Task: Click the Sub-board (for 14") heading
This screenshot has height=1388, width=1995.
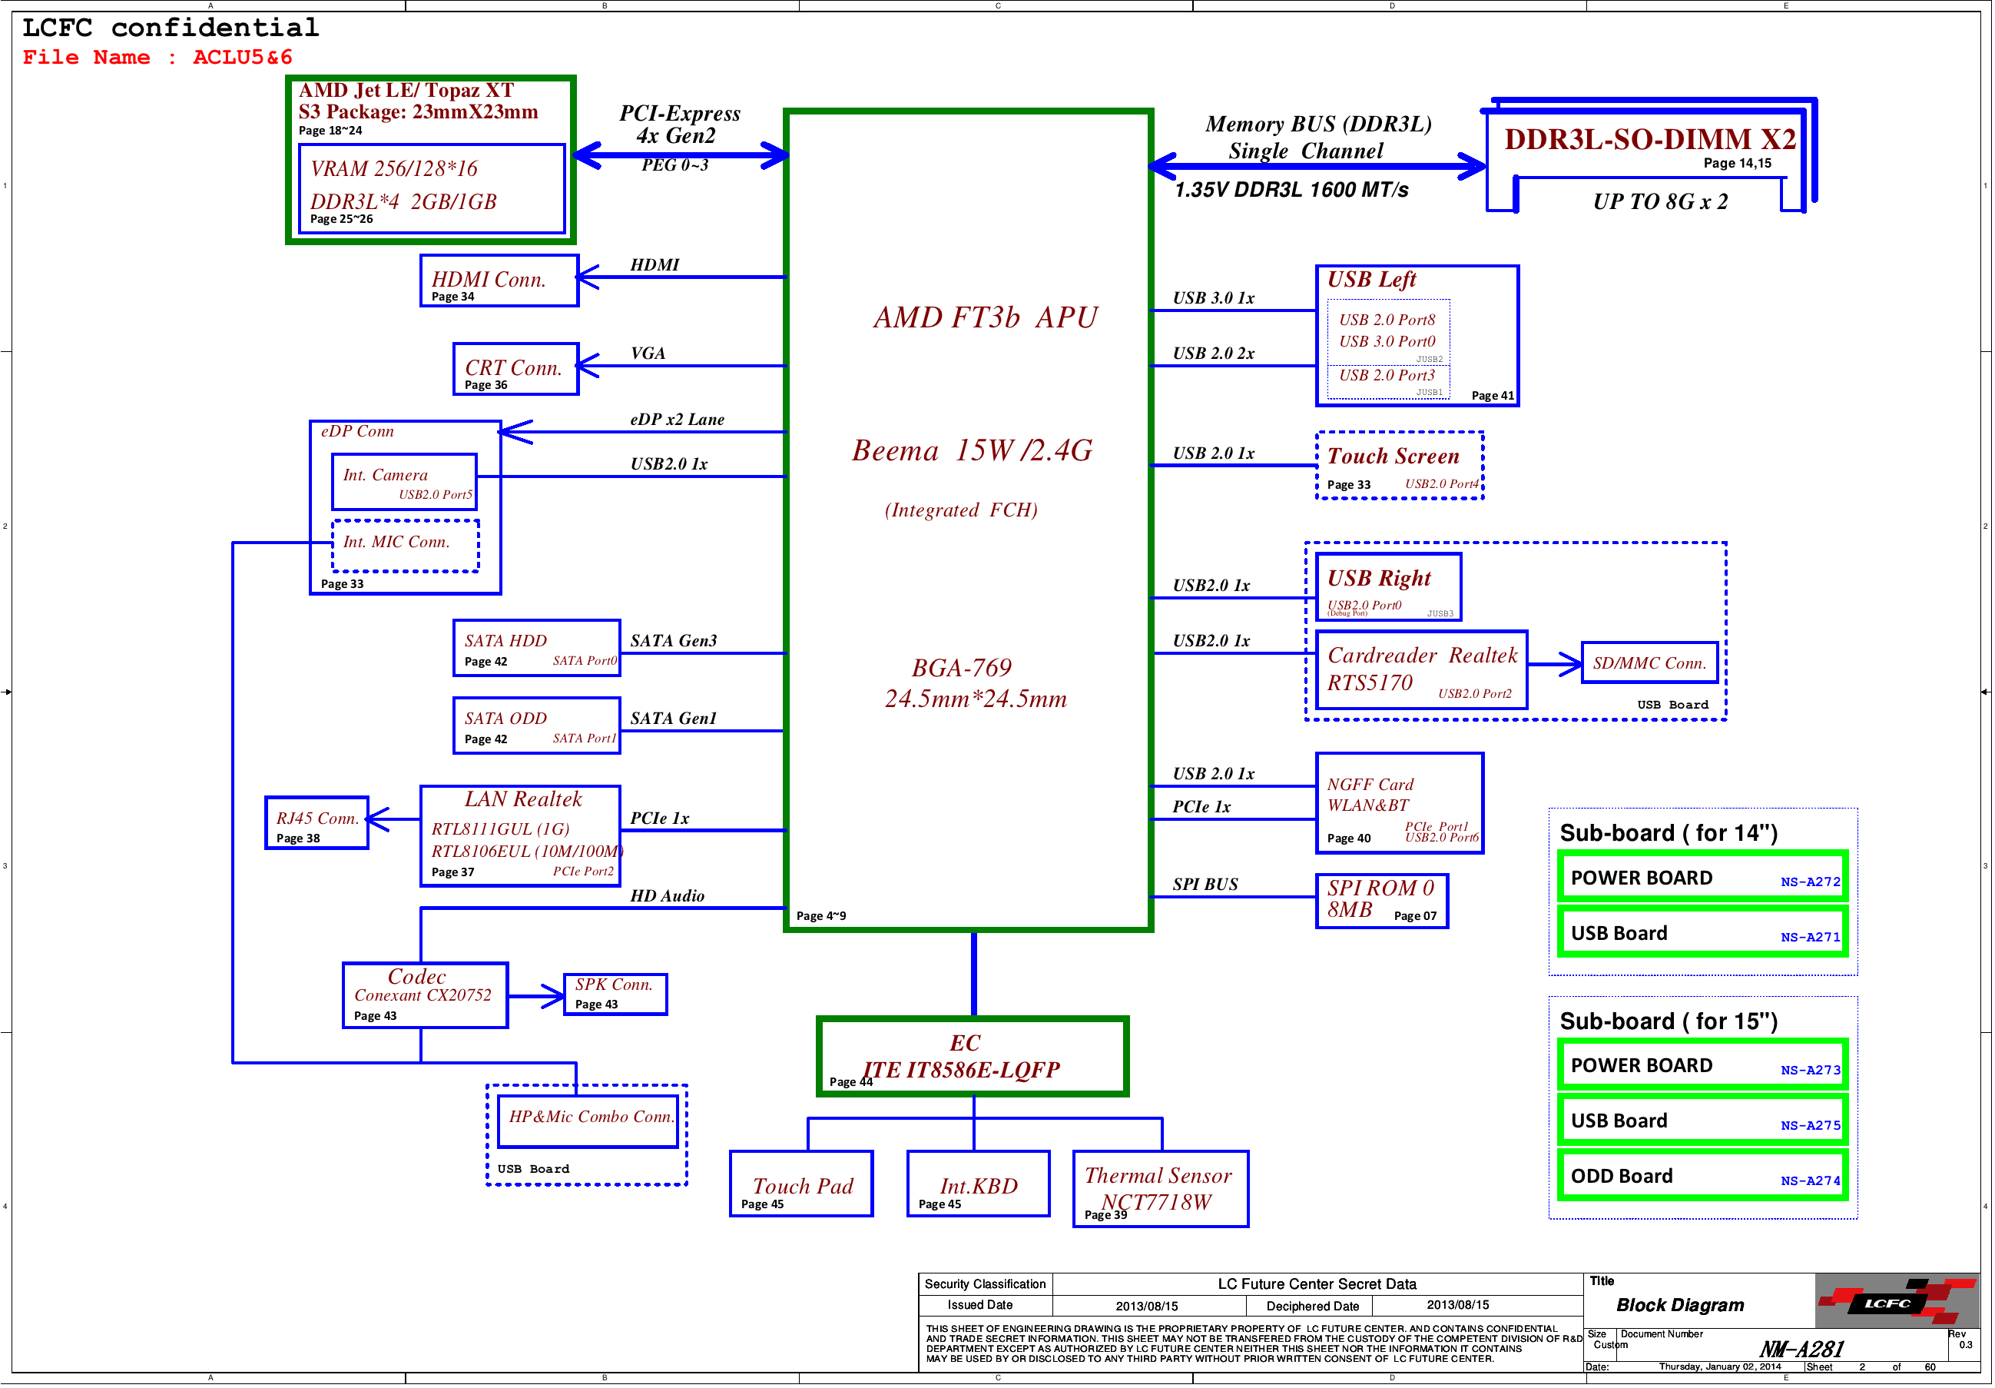Action: (x=1669, y=834)
